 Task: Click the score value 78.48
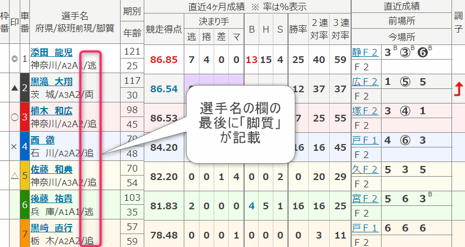[x=163, y=235]
